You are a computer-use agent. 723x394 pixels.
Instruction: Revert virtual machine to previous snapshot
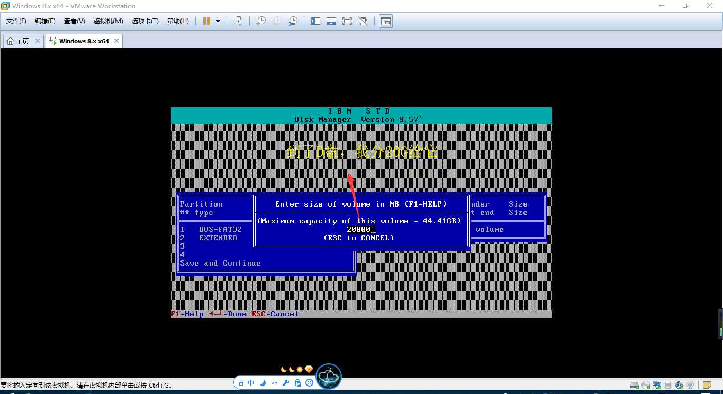coord(277,21)
